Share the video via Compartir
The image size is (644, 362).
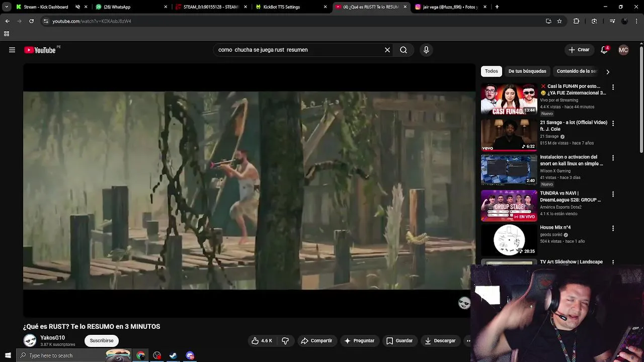(316, 341)
